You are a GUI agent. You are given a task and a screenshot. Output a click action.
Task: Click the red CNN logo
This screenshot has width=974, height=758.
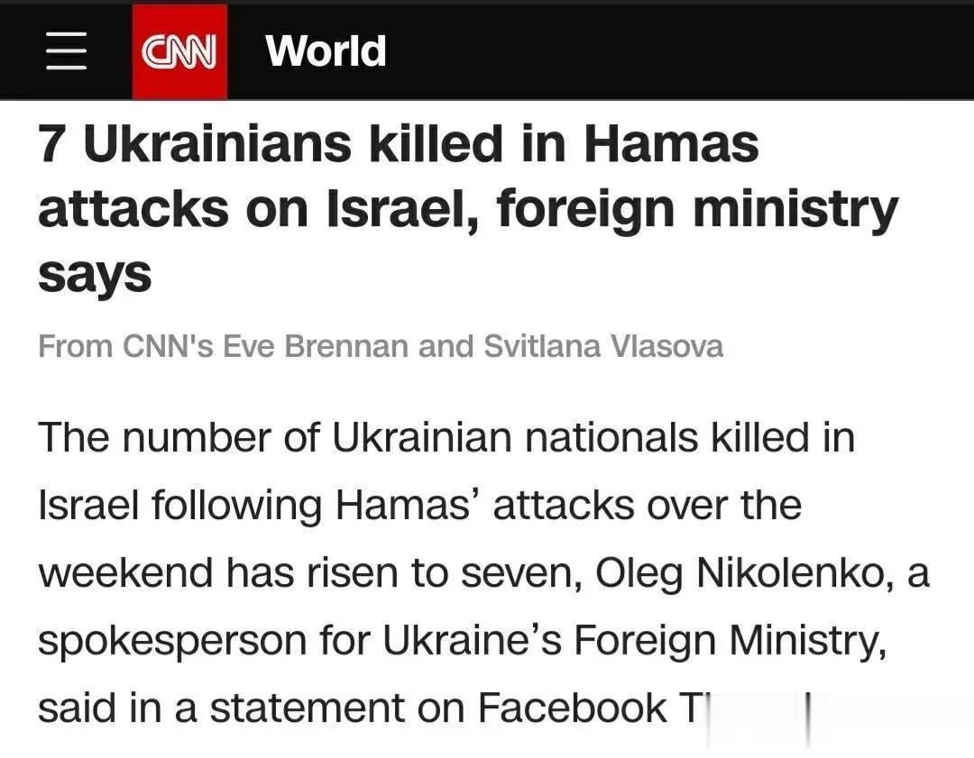coord(179,50)
